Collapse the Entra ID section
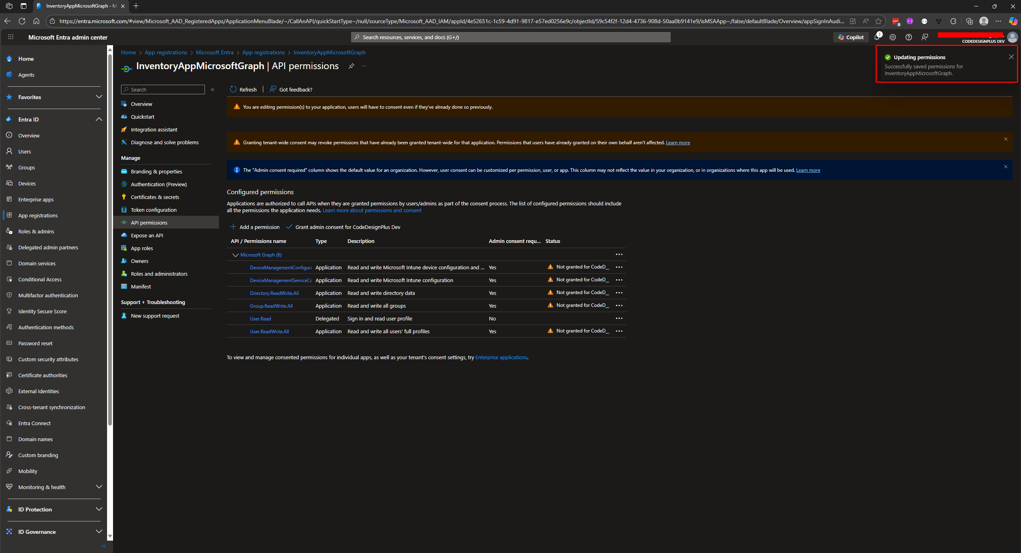The height and width of the screenshot is (553, 1021). 99,119
